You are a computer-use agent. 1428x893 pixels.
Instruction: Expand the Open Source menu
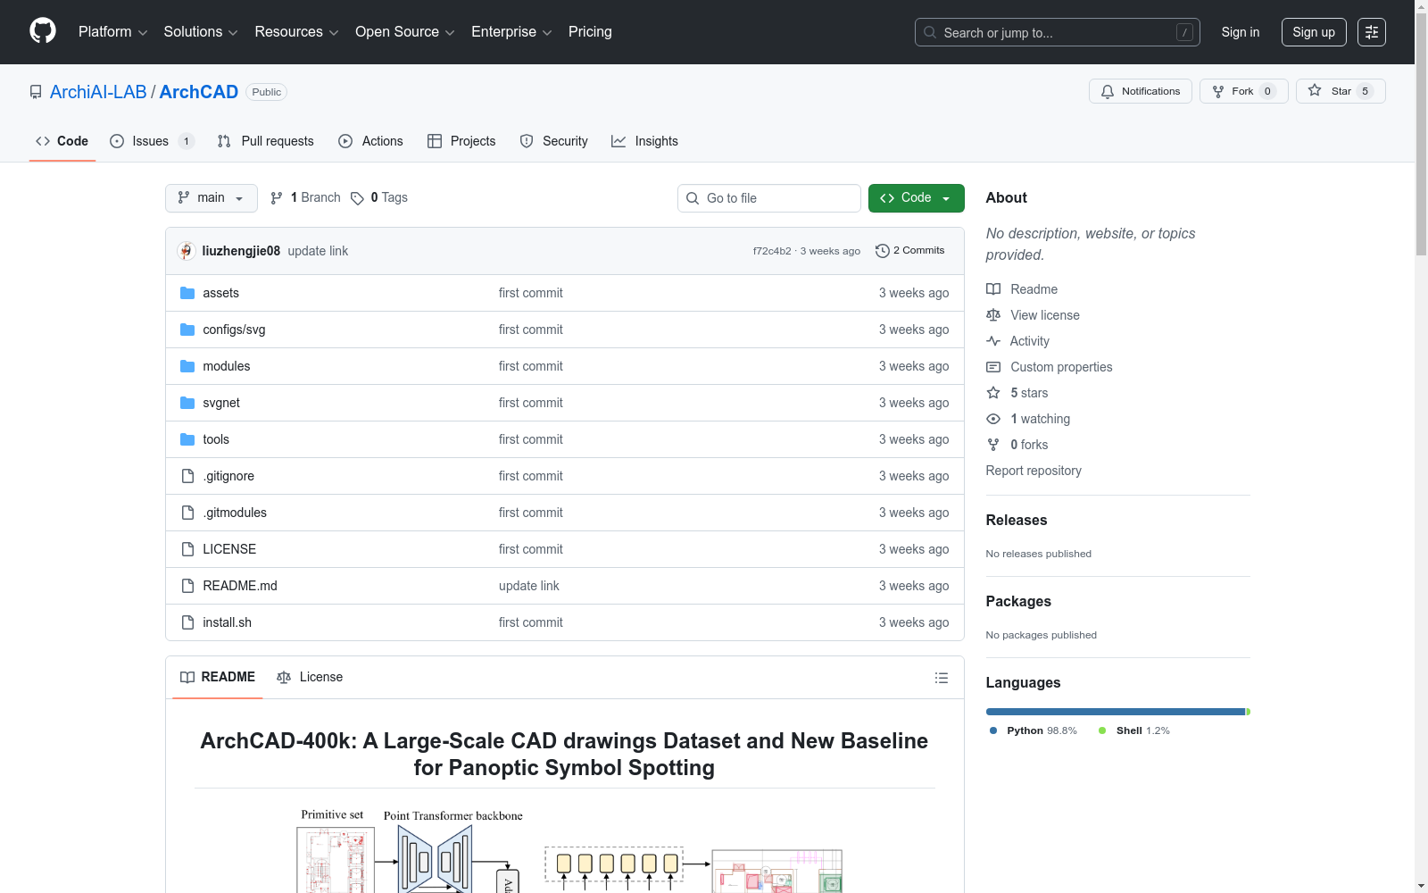(405, 32)
